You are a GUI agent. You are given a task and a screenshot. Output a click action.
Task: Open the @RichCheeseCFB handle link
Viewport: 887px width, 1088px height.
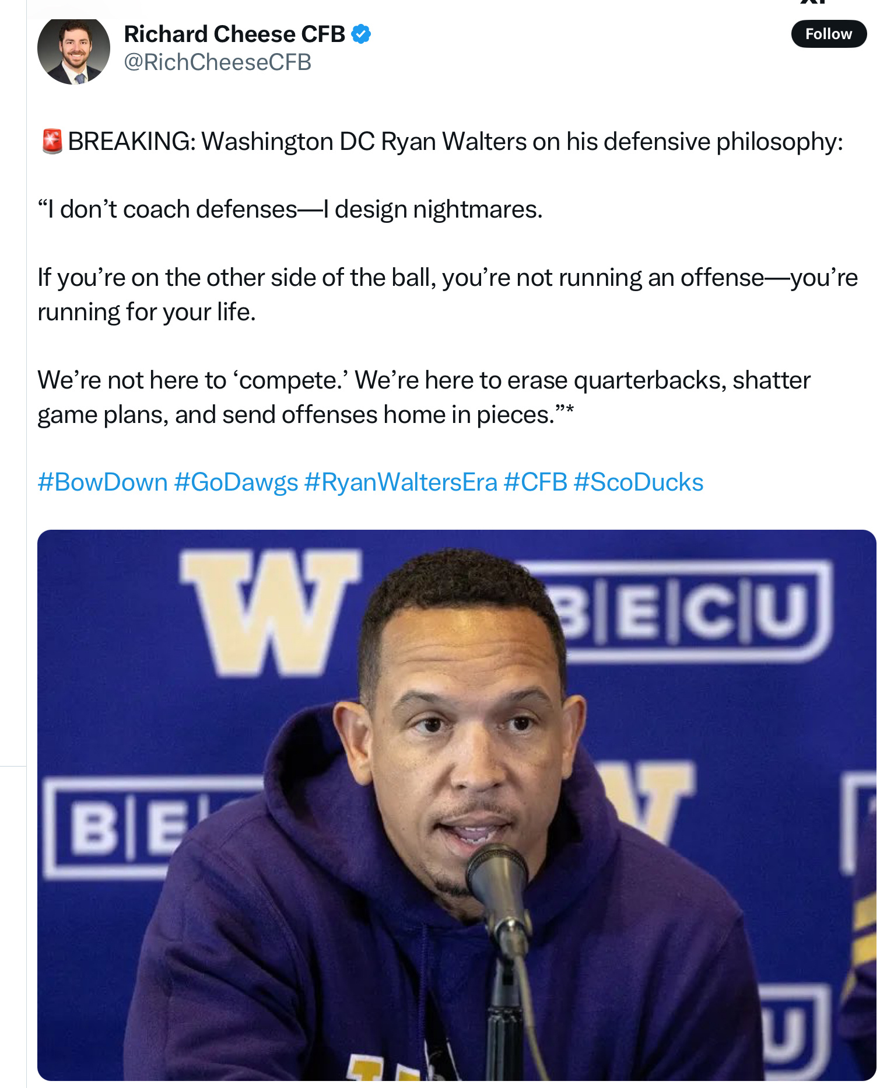(218, 62)
